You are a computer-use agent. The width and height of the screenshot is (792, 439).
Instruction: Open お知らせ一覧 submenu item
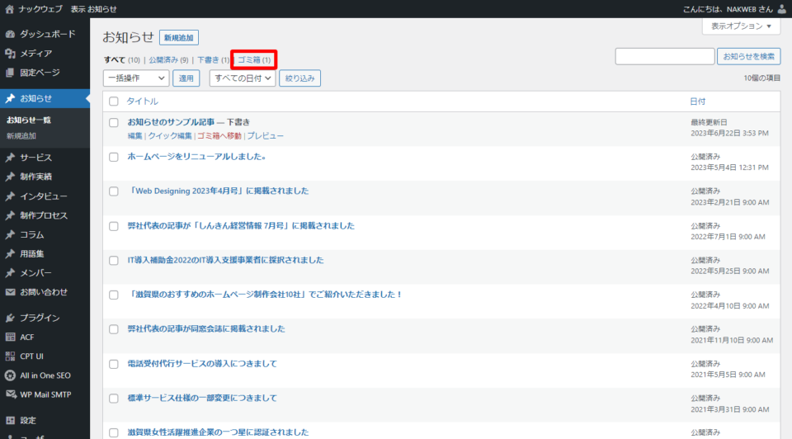point(29,120)
